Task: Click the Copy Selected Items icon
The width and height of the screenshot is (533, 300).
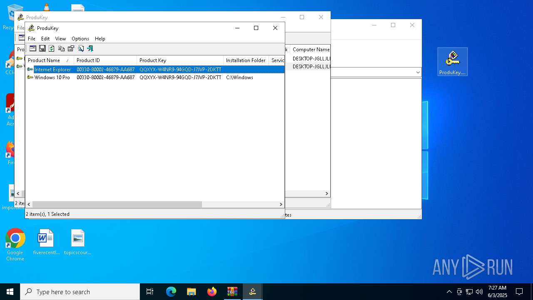Action: click(61, 48)
